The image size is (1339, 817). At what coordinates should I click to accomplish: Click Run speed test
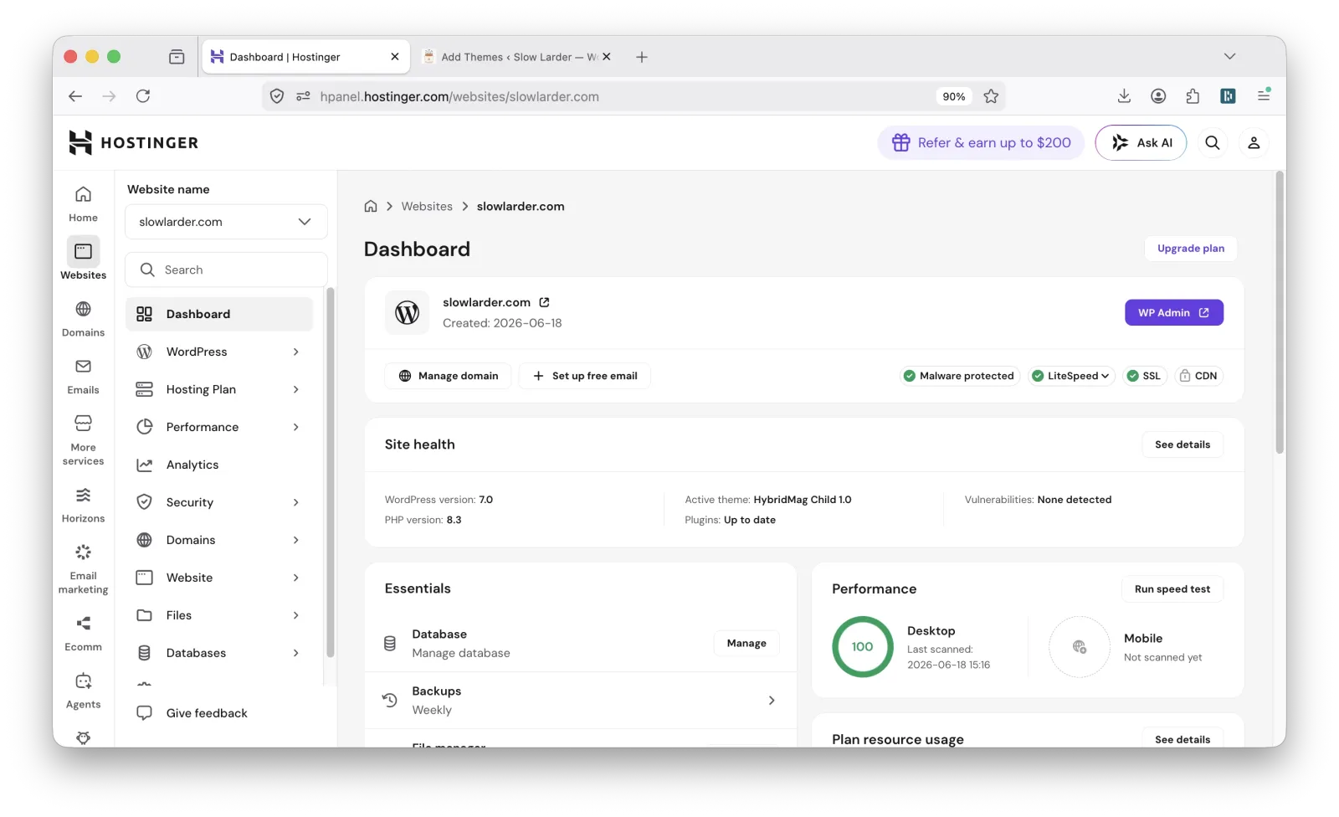click(x=1172, y=589)
